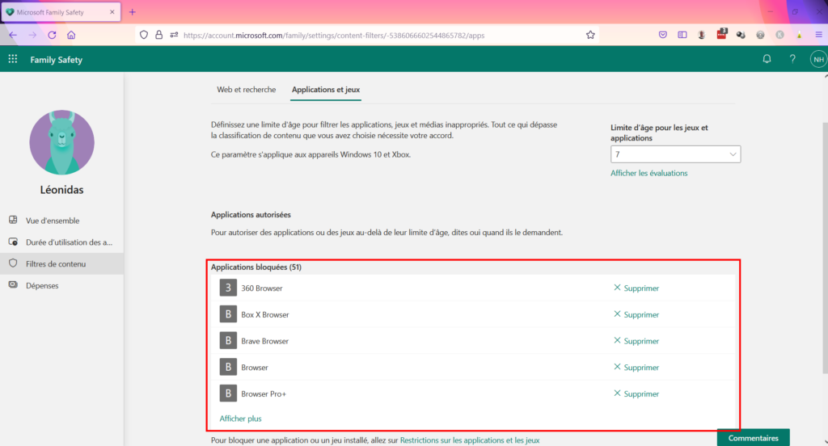Remove Browser Pro+ with Supprimer
828x446 pixels.
click(636, 393)
